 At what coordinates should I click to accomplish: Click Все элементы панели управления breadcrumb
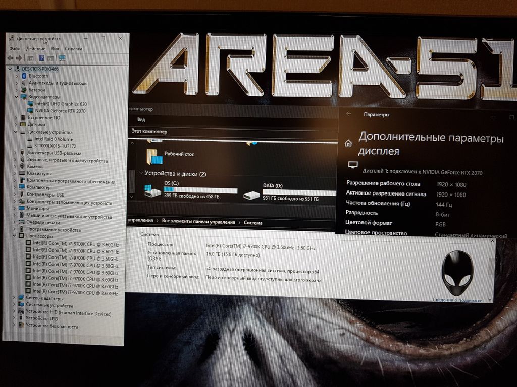tap(198, 222)
